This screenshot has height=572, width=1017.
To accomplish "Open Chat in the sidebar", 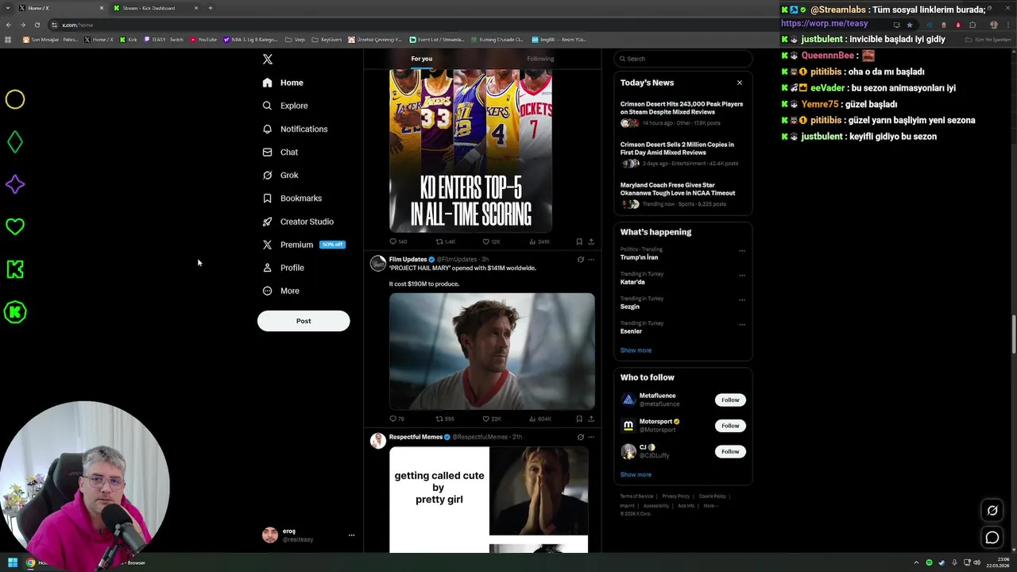I will coord(280,152).
